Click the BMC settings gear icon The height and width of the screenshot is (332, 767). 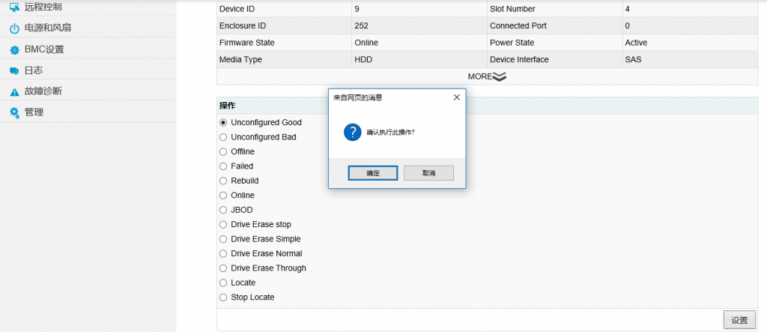click(14, 50)
